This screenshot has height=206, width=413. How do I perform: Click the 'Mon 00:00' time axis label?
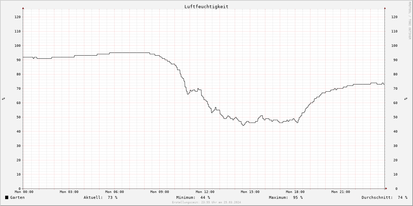tap(24, 192)
